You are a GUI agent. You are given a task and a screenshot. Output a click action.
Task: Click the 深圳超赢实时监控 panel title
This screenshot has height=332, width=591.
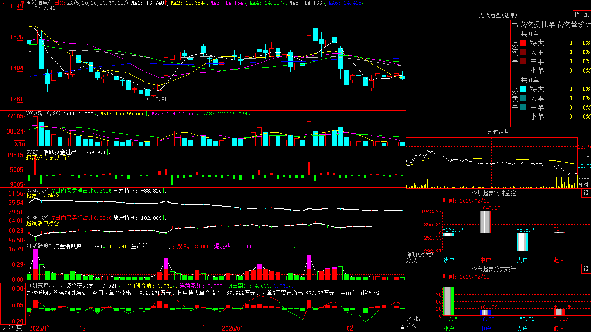click(x=494, y=193)
